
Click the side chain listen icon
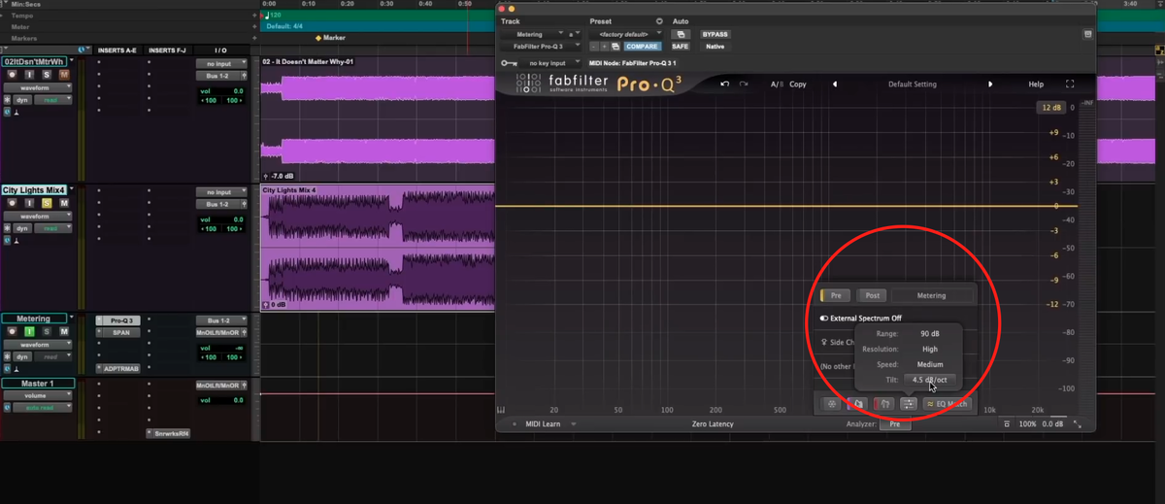coord(824,342)
